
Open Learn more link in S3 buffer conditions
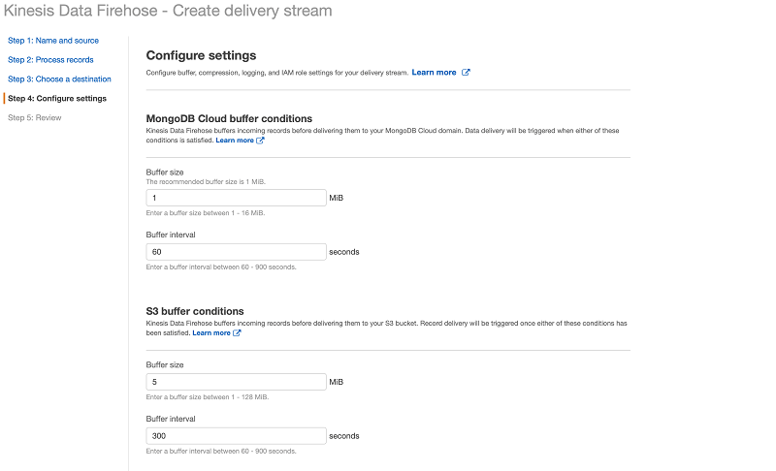click(x=211, y=333)
